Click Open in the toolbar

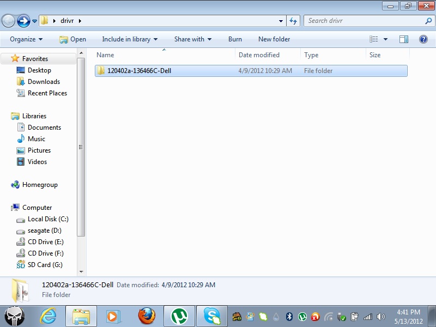(x=72, y=39)
